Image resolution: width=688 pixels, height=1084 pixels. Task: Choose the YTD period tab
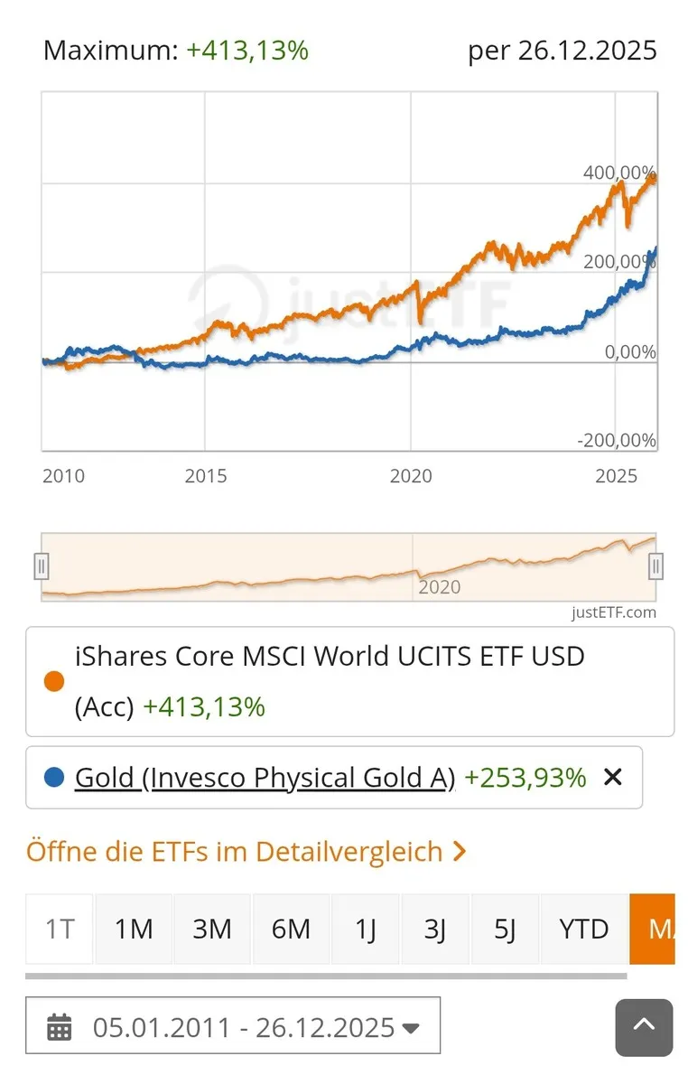tap(583, 929)
